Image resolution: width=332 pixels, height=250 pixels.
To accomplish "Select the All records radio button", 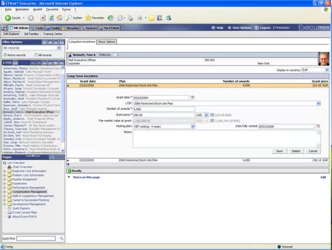I will (x=36, y=55).
